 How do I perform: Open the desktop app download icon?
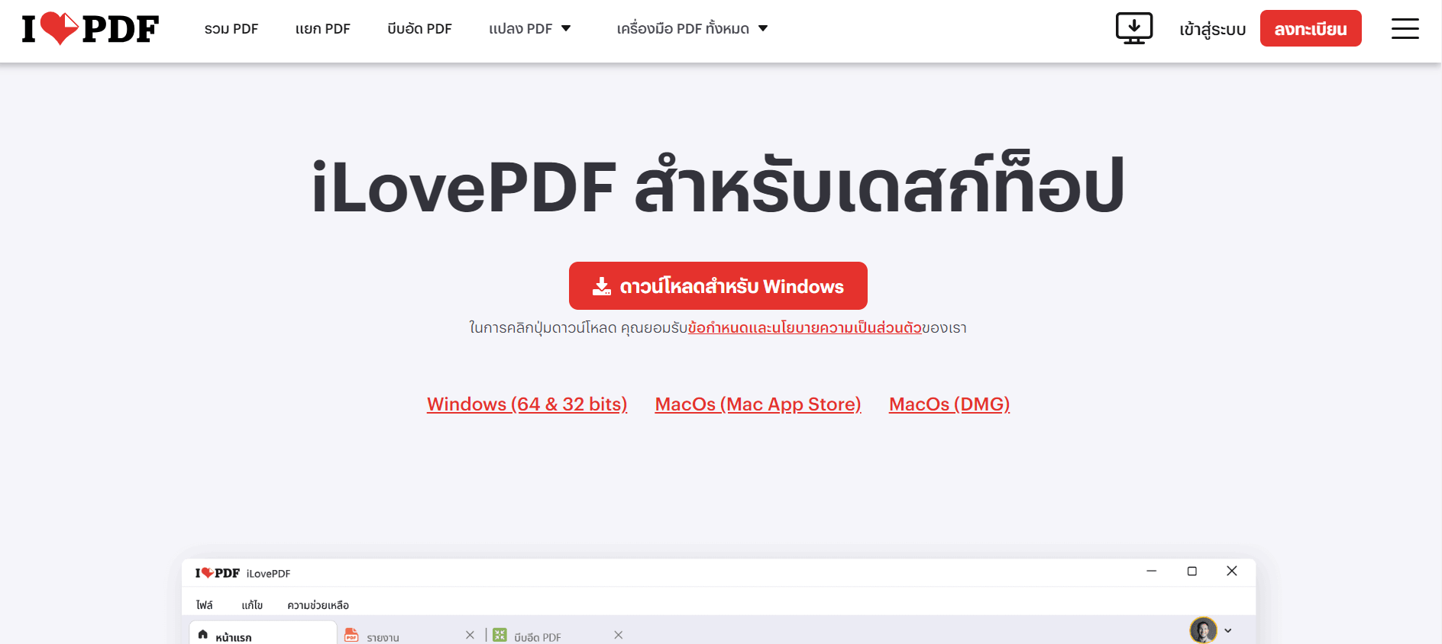1134,29
